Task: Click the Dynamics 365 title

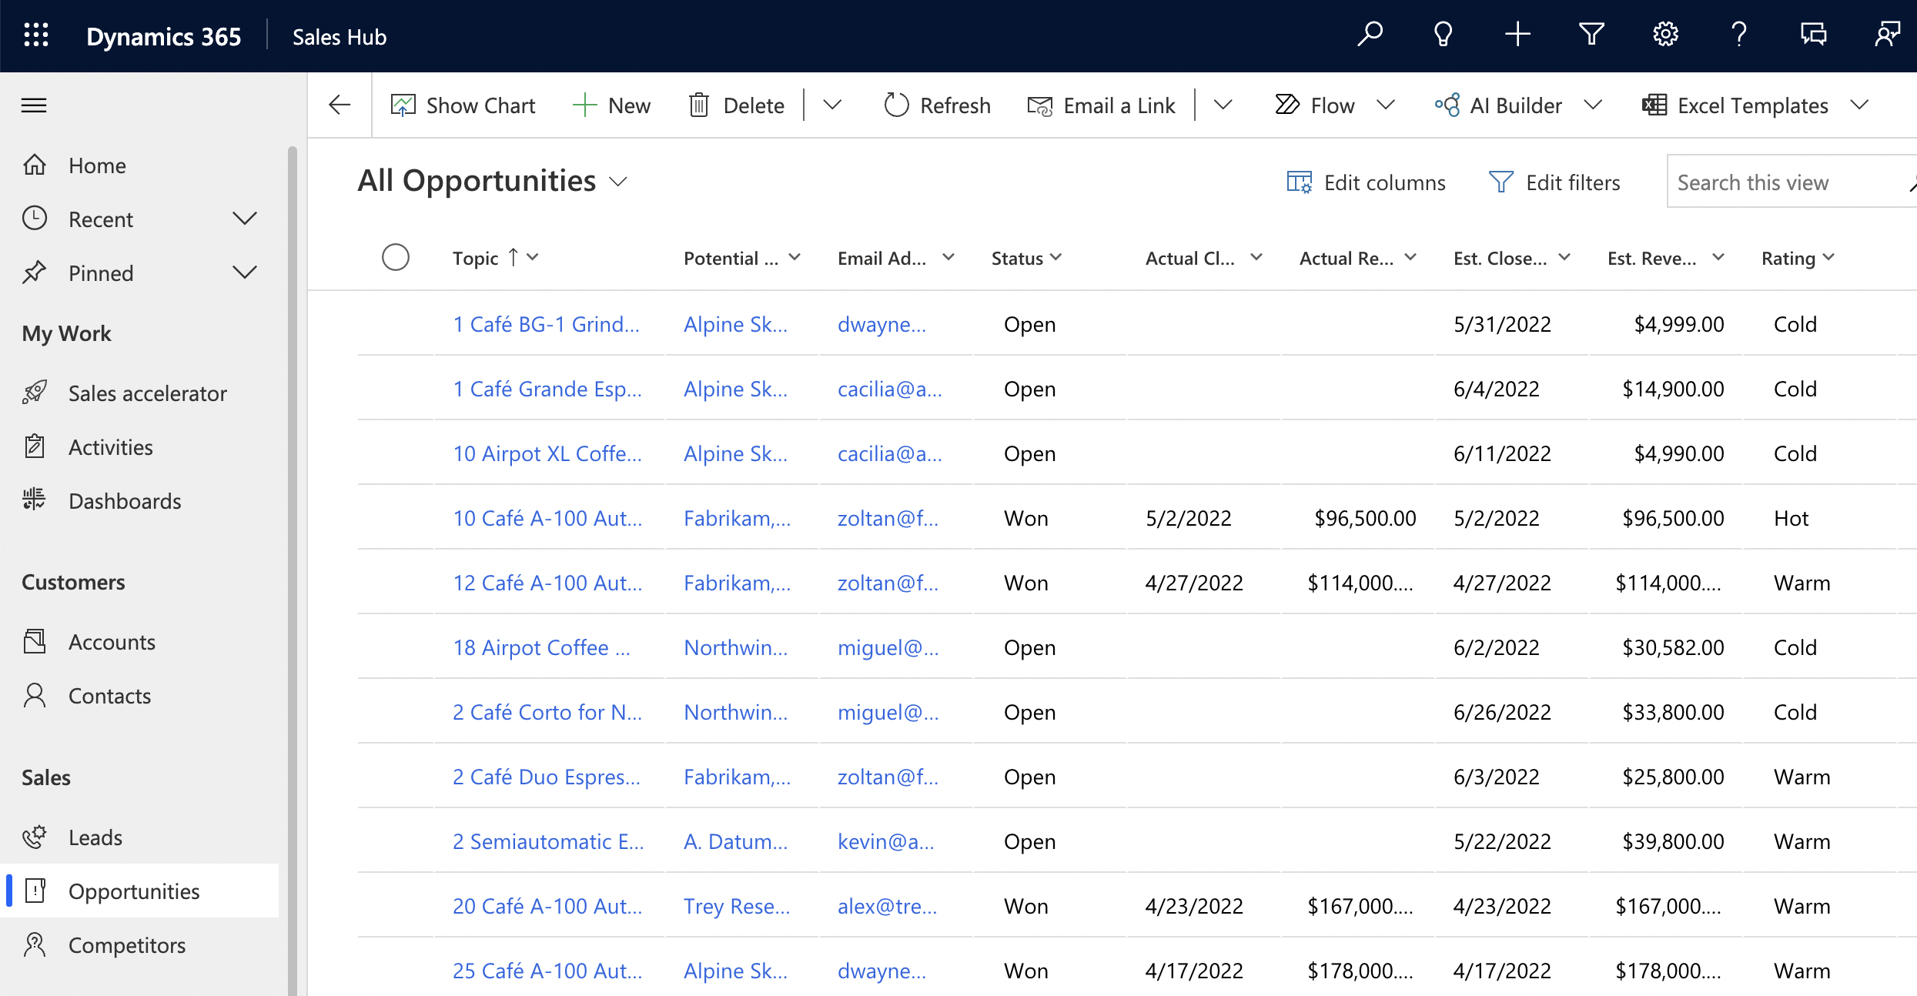Action: [163, 36]
